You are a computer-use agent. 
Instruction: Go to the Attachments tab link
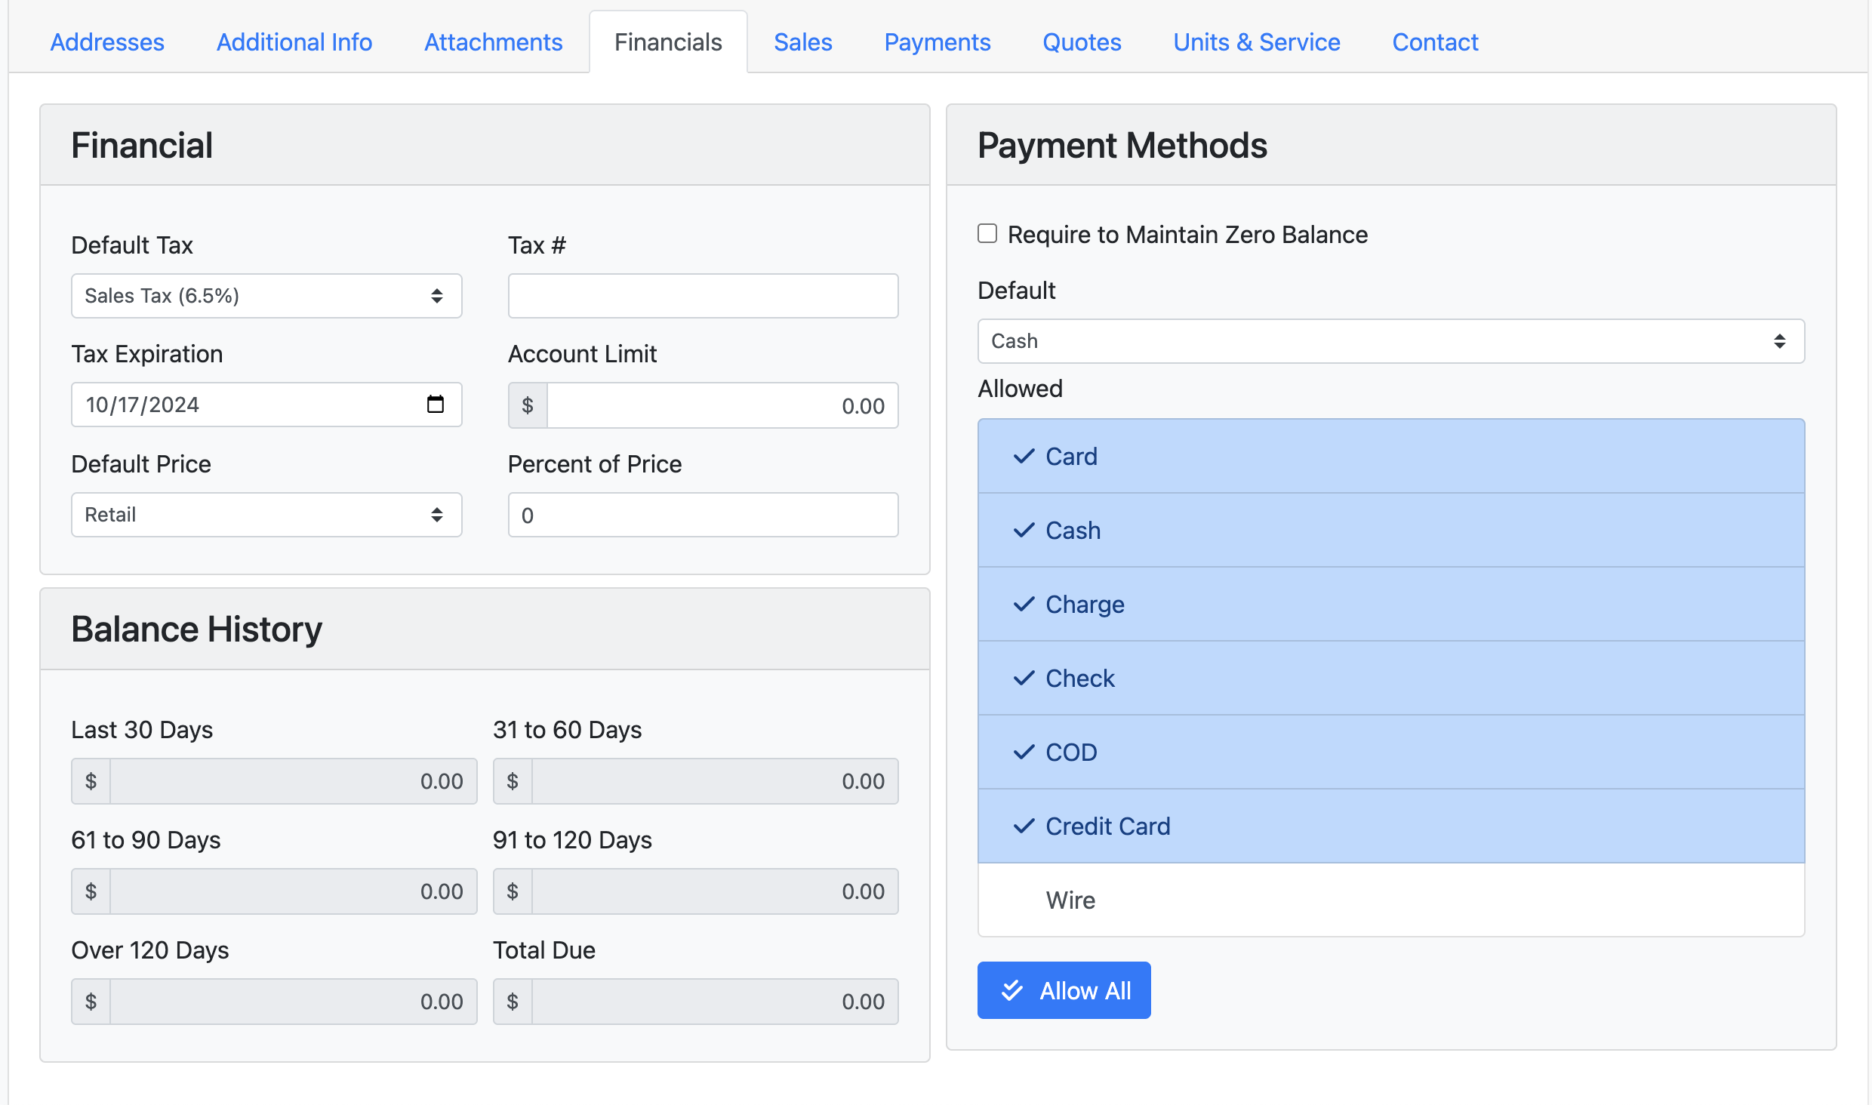tap(493, 42)
